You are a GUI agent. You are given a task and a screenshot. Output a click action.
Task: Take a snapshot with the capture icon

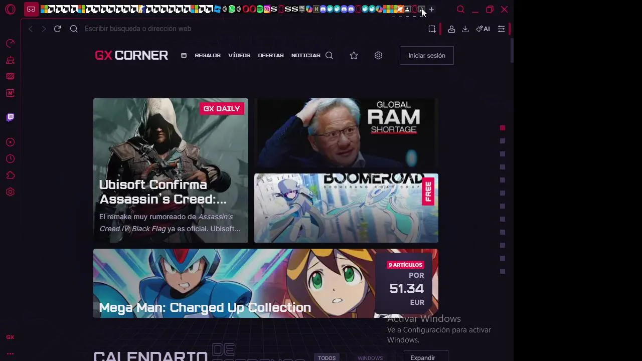pos(432,29)
